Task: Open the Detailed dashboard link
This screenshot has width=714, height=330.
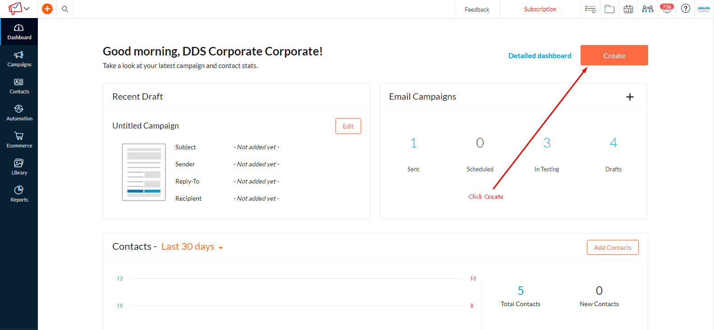Action: tap(540, 56)
